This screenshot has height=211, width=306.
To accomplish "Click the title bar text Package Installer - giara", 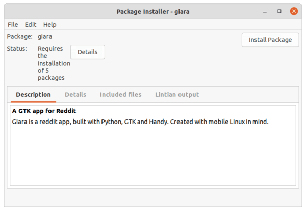I will [153, 12].
